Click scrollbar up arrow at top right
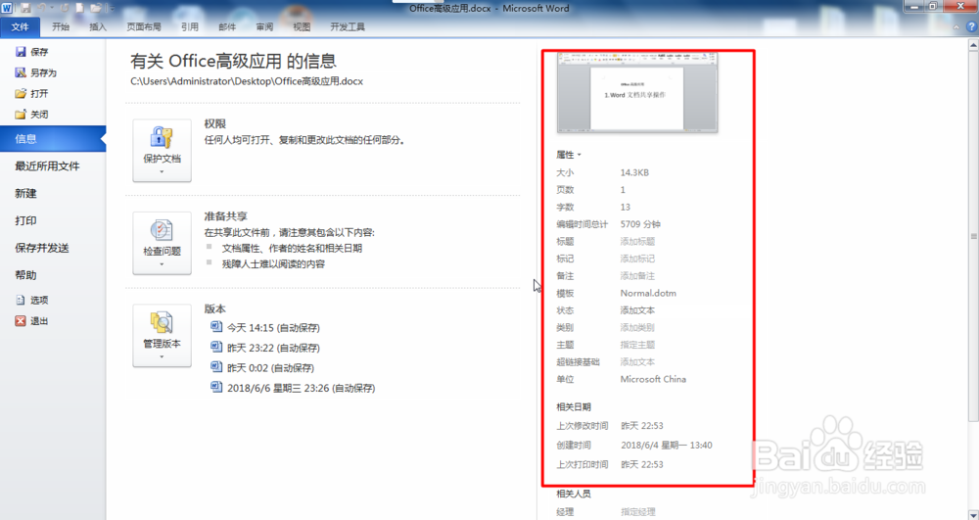The height and width of the screenshot is (520, 979). click(x=973, y=45)
